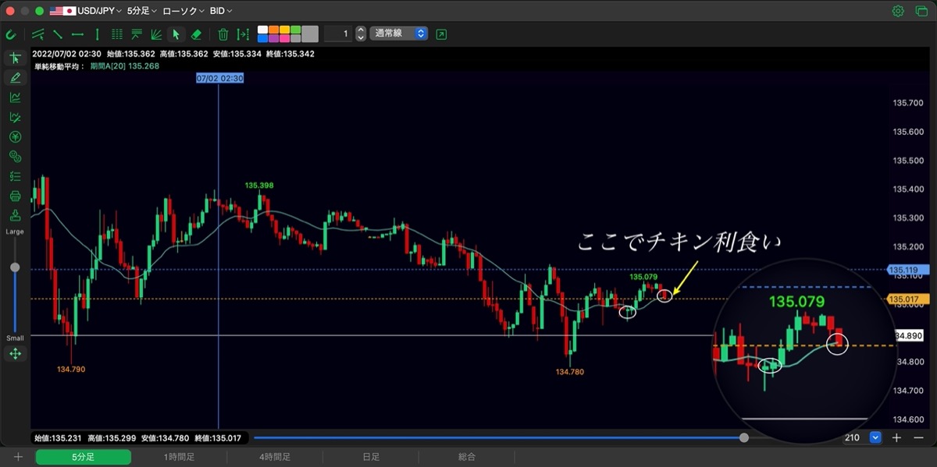Click the 単純移動平均 indicator label
The width and height of the screenshot is (937, 467).
point(59,66)
